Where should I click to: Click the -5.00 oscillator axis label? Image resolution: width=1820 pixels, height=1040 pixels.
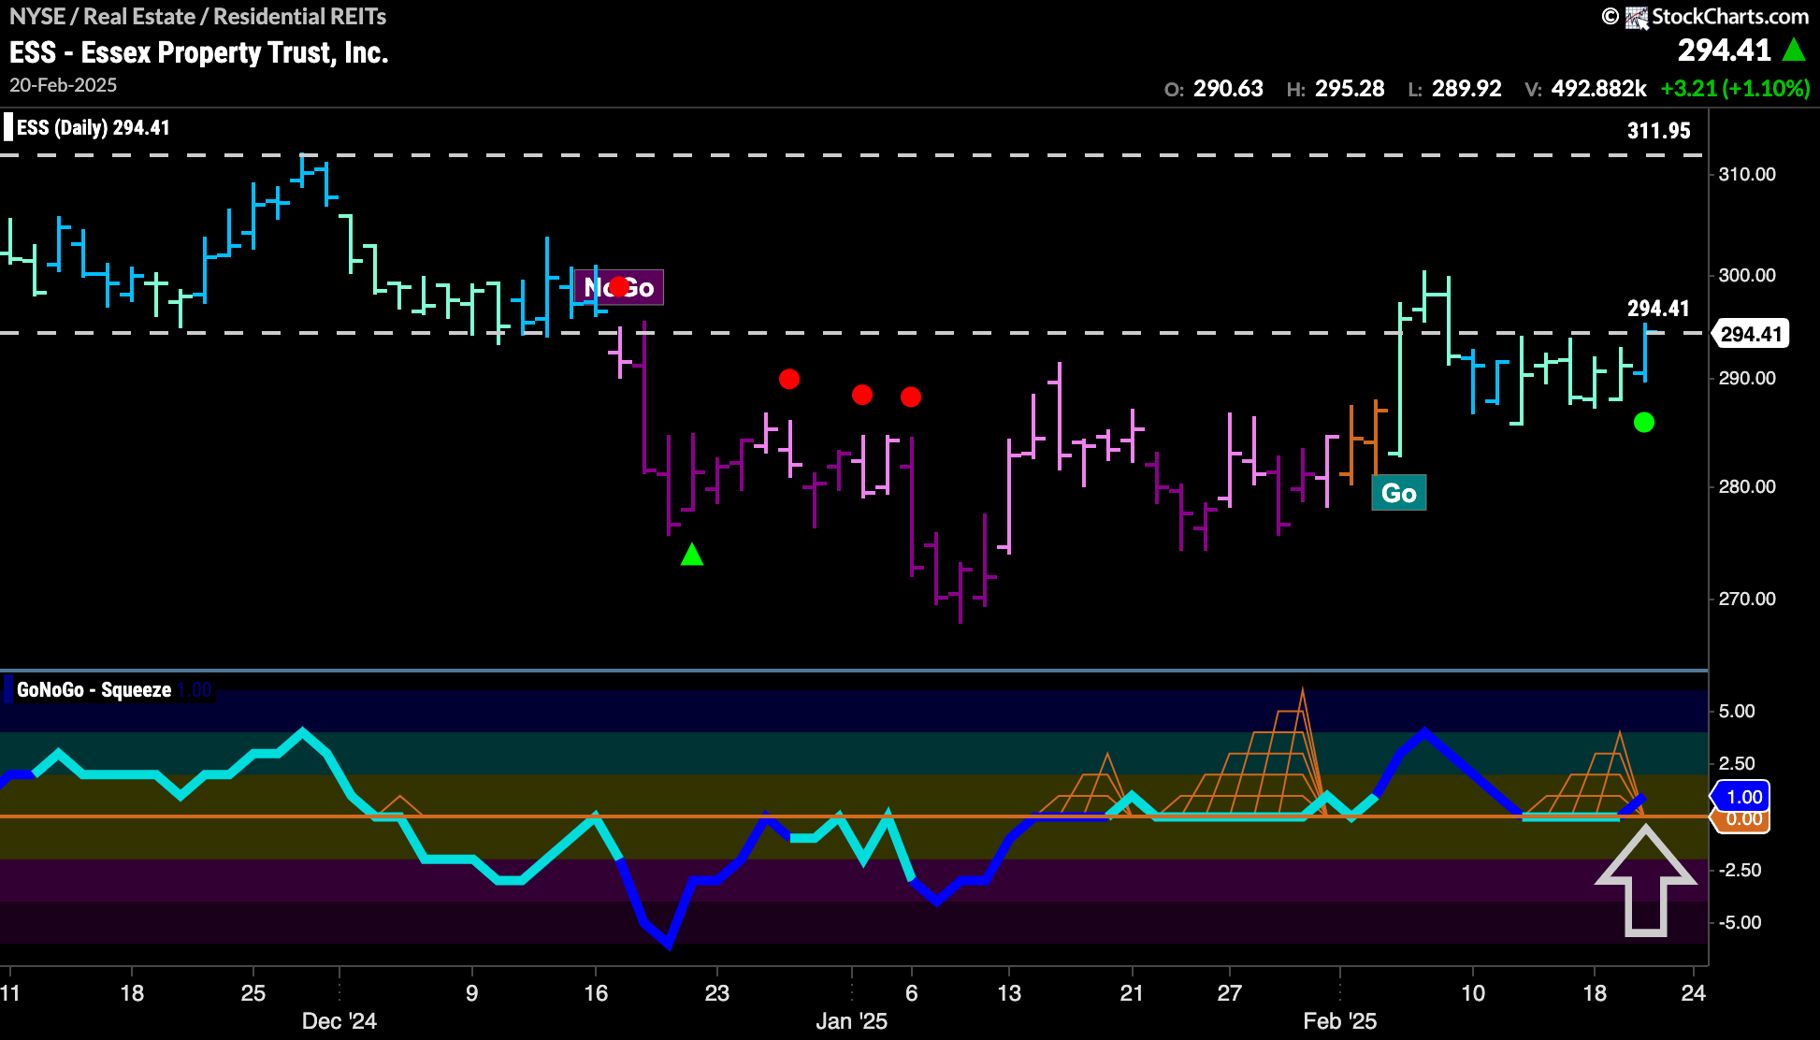click(x=1740, y=922)
